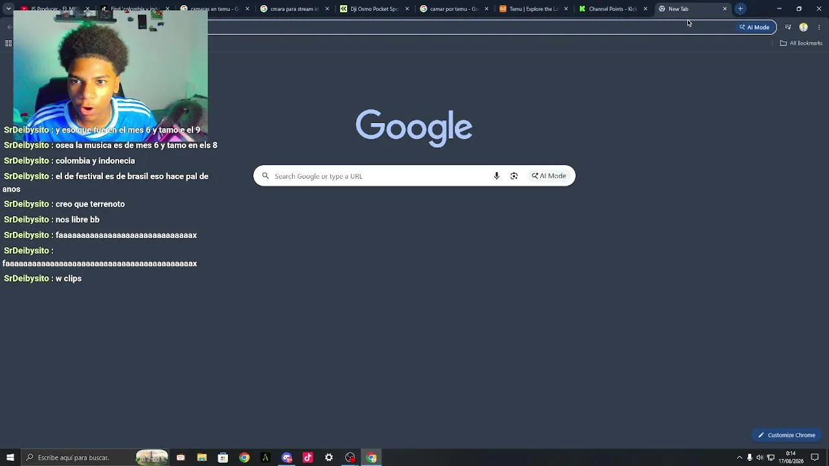This screenshot has height=466, width=829.
Task: Click the taskbar search highlight image
Action: pos(152,458)
